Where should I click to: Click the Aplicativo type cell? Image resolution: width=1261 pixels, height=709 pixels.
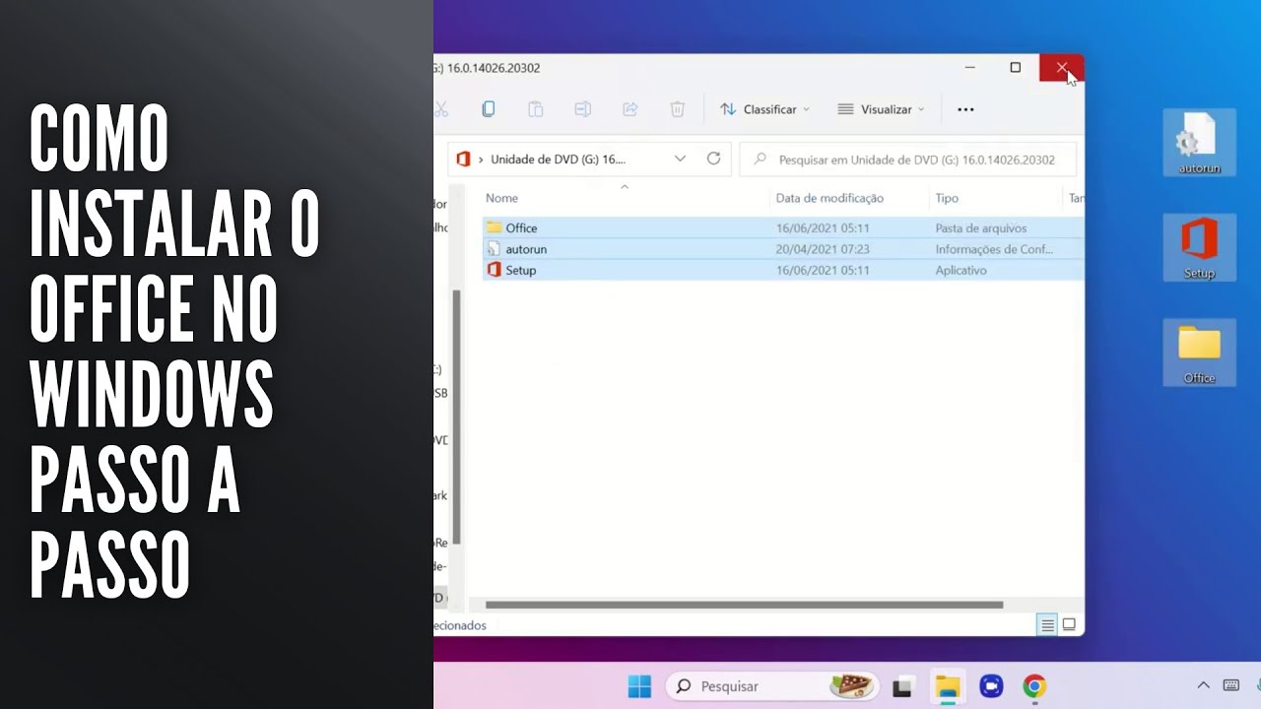pyautogui.click(x=962, y=270)
